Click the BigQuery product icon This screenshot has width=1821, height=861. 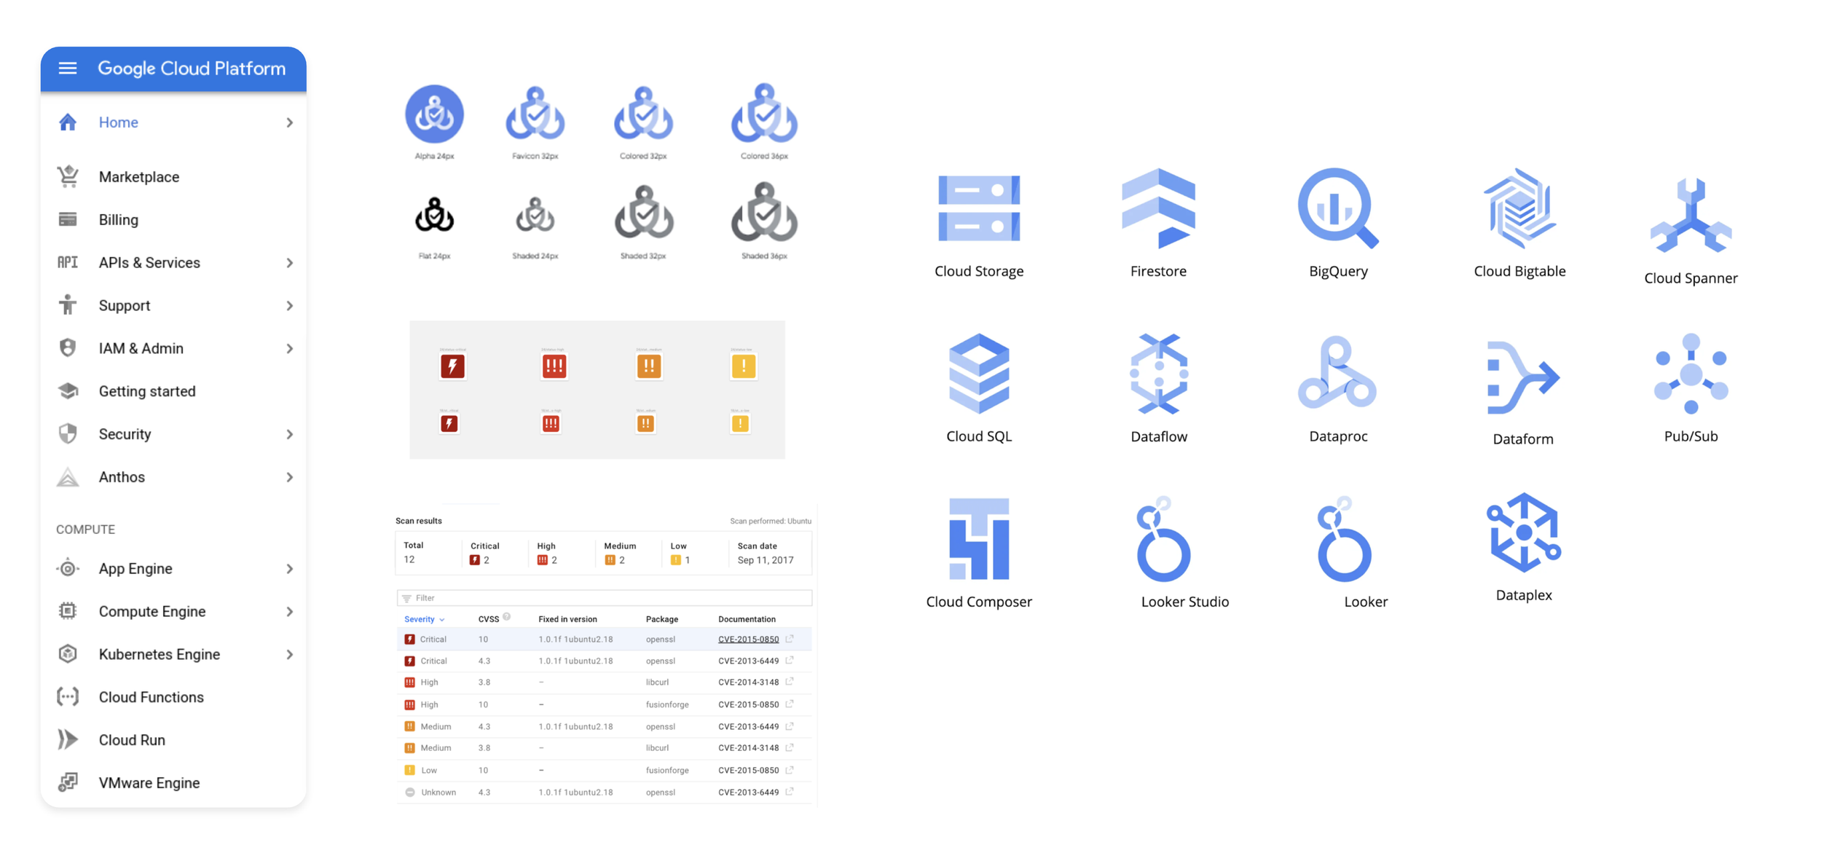coord(1337,209)
